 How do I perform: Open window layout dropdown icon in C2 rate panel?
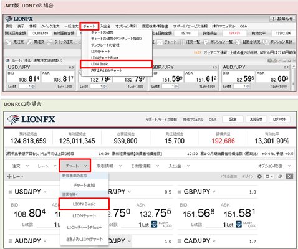pos(269,176)
